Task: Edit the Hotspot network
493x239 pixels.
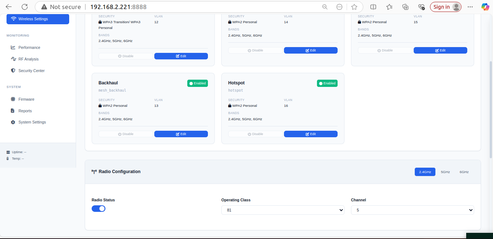Action: (311, 134)
